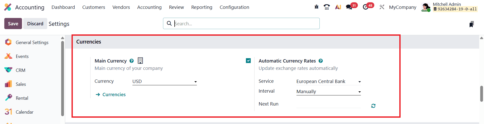Click Main Currency help question icon
484x124 pixels.
click(131, 61)
